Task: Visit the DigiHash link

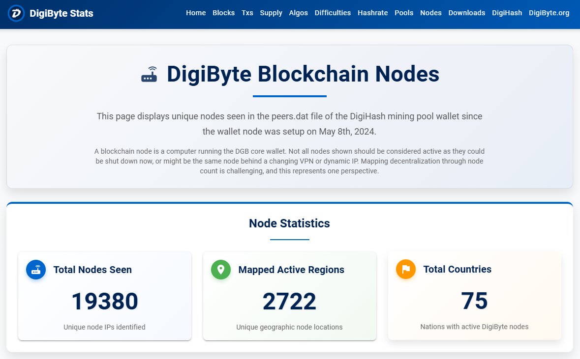Action: [507, 13]
